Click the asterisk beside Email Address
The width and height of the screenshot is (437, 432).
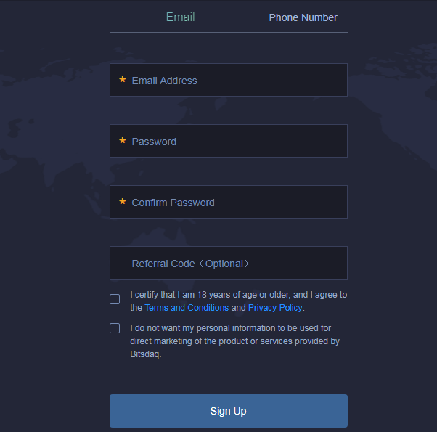coord(123,81)
